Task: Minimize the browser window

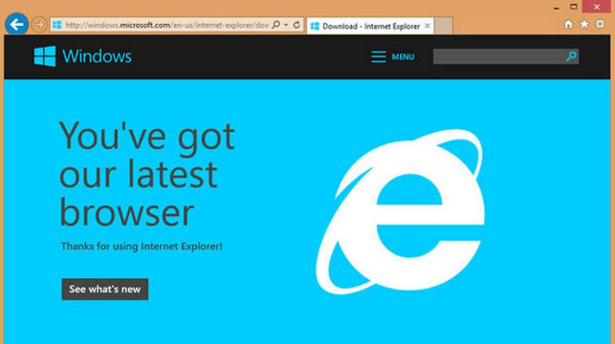Action: pyautogui.click(x=556, y=8)
